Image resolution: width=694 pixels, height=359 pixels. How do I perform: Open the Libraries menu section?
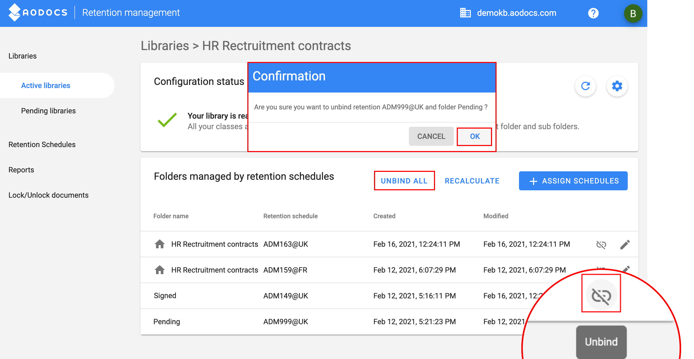(x=22, y=56)
